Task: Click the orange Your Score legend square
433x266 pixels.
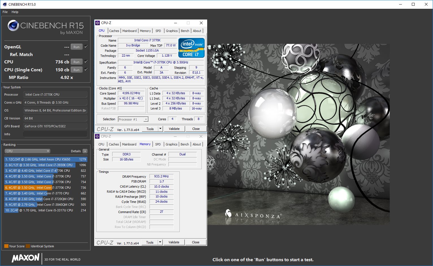Action: [x=6, y=246]
